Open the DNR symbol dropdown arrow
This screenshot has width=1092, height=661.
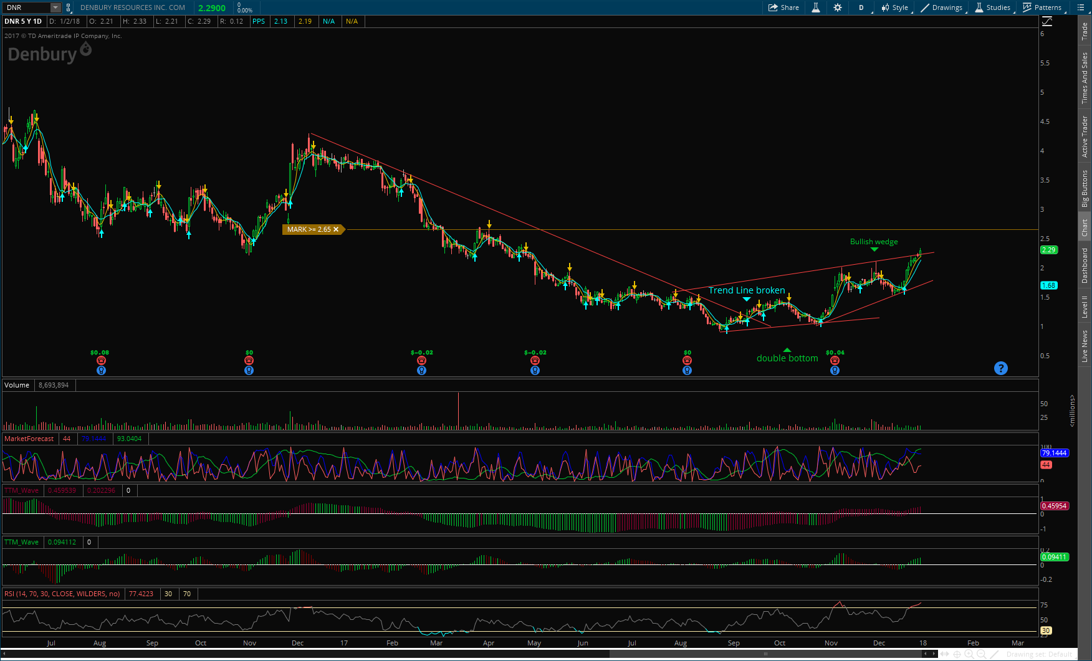(55, 7)
